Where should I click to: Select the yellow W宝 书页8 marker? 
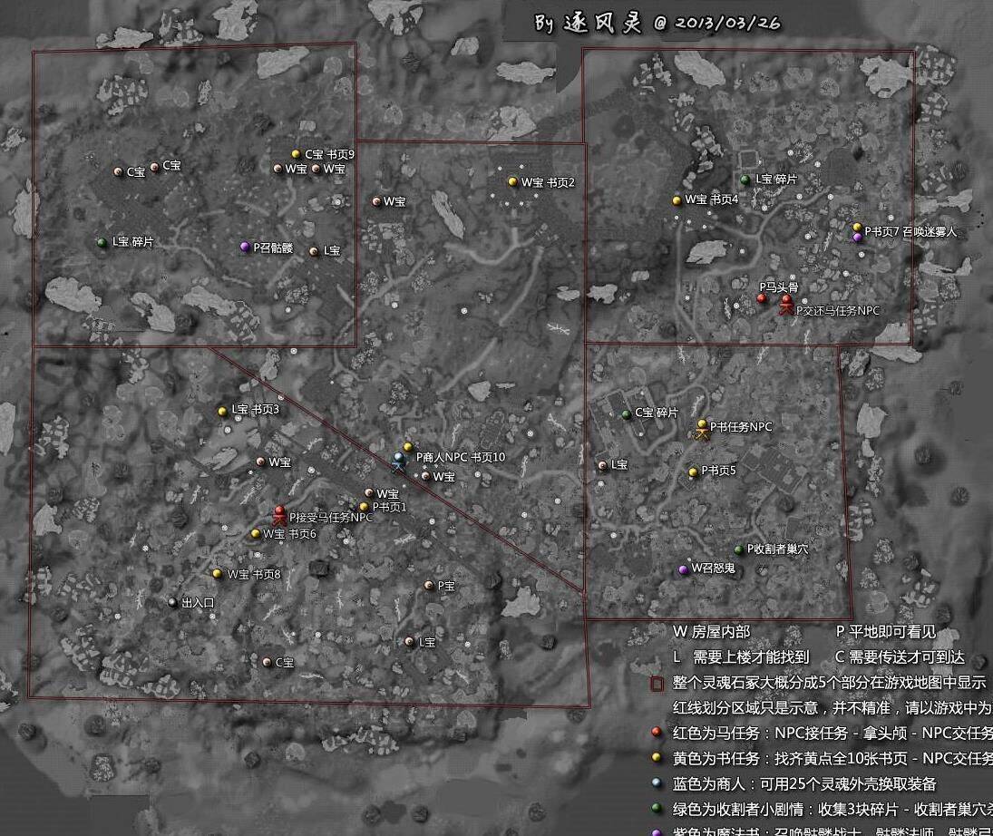(x=218, y=574)
